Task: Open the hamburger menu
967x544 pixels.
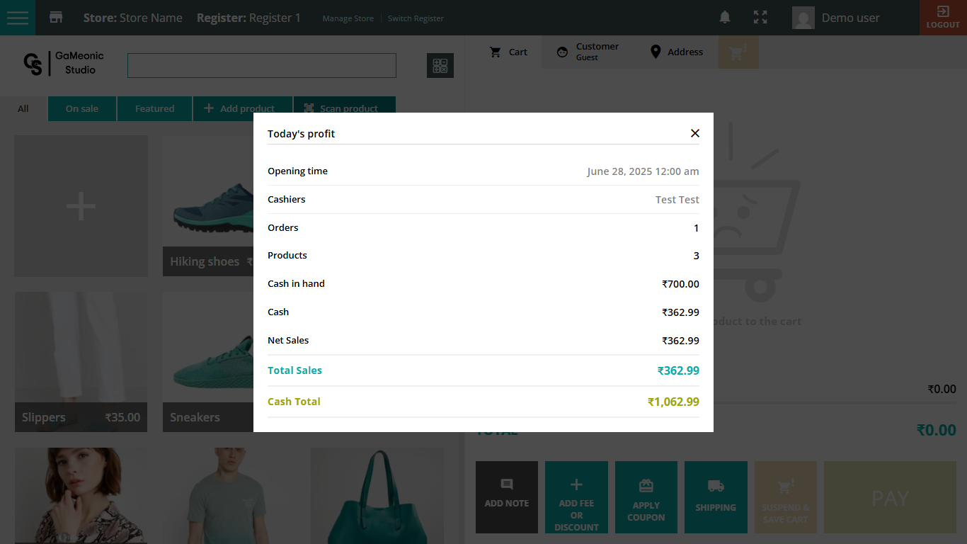Action: [x=18, y=18]
